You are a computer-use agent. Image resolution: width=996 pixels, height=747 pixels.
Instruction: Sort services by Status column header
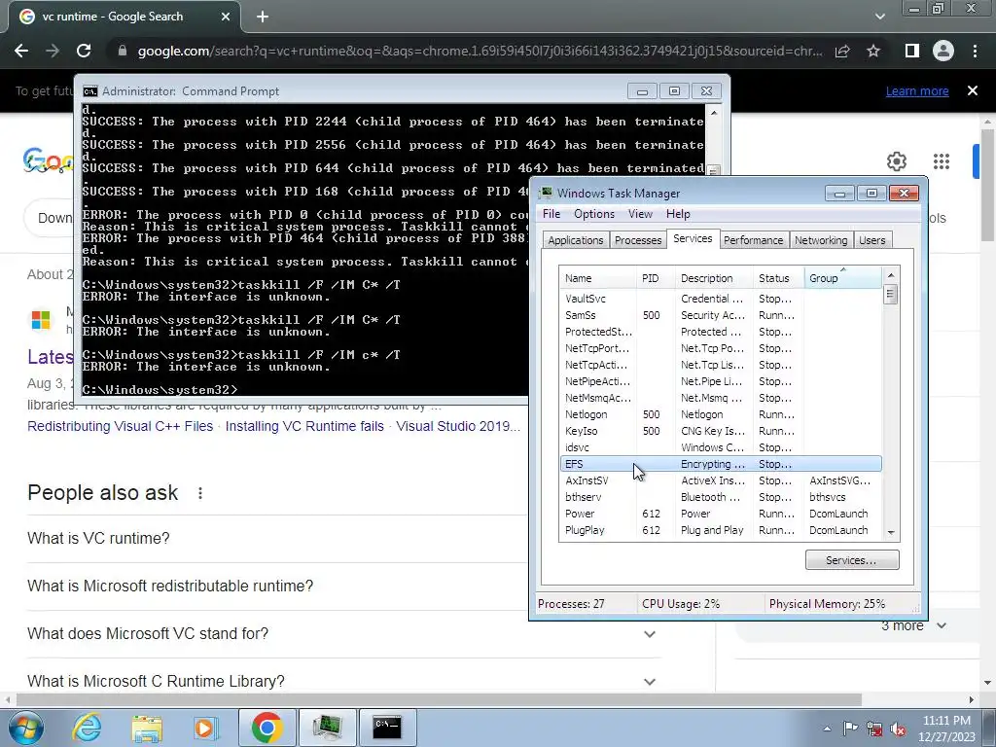click(x=778, y=278)
